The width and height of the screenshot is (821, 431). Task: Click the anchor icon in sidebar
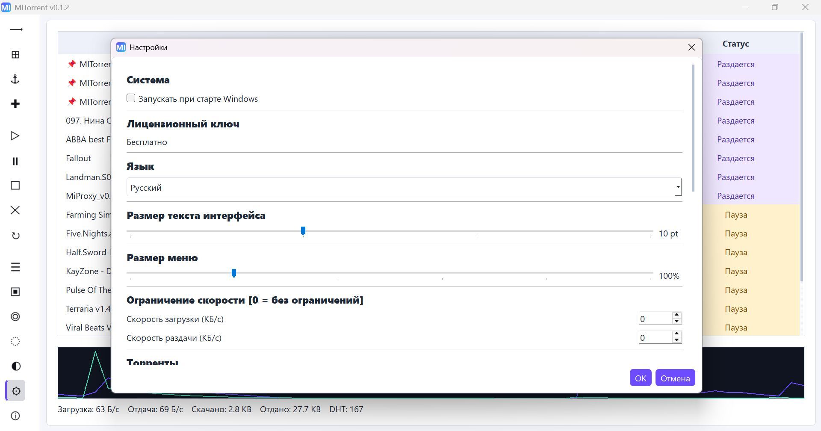(15, 79)
